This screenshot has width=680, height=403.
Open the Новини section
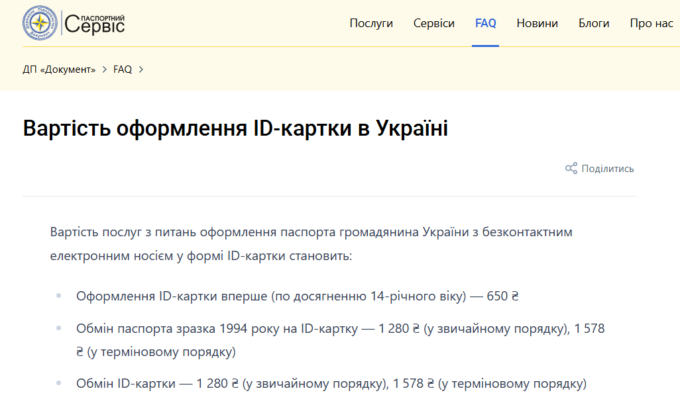(537, 22)
